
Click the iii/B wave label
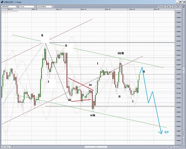121,53
